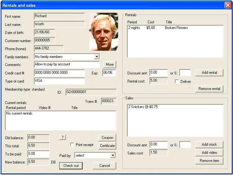Click the question mark help button
Screen dimensions: 233x175
coord(62,137)
